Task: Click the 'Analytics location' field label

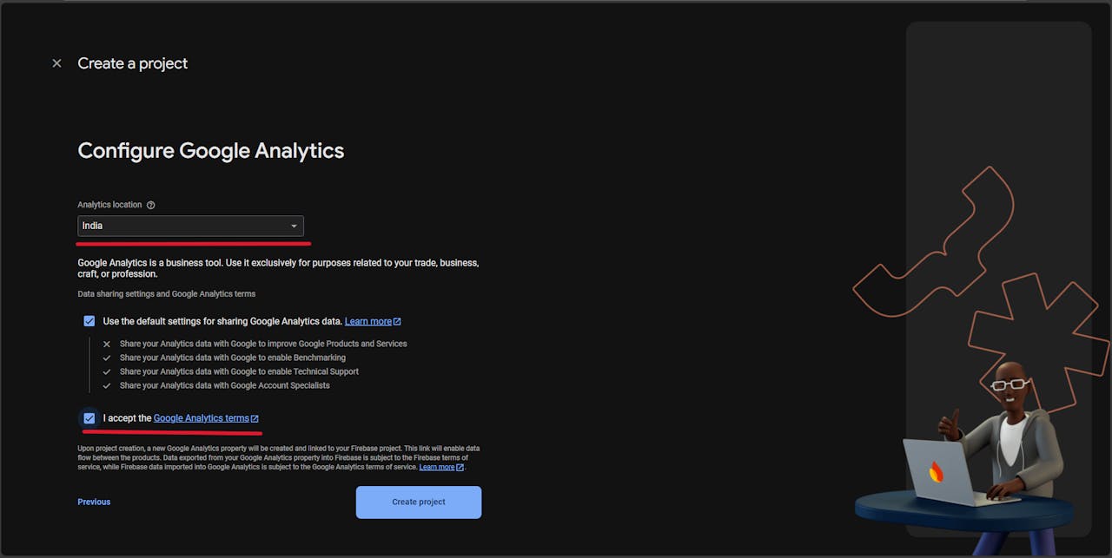Action: coord(109,205)
